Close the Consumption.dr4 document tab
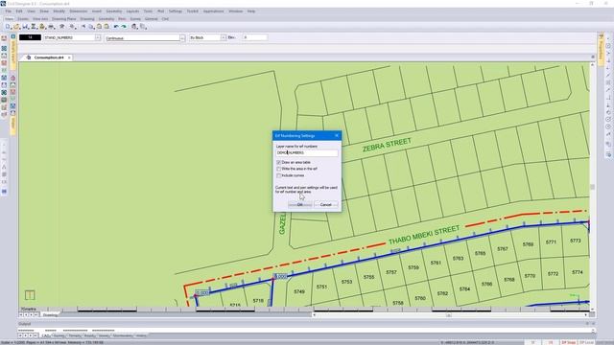Viewport: 614px width, 345px height. 69,57
